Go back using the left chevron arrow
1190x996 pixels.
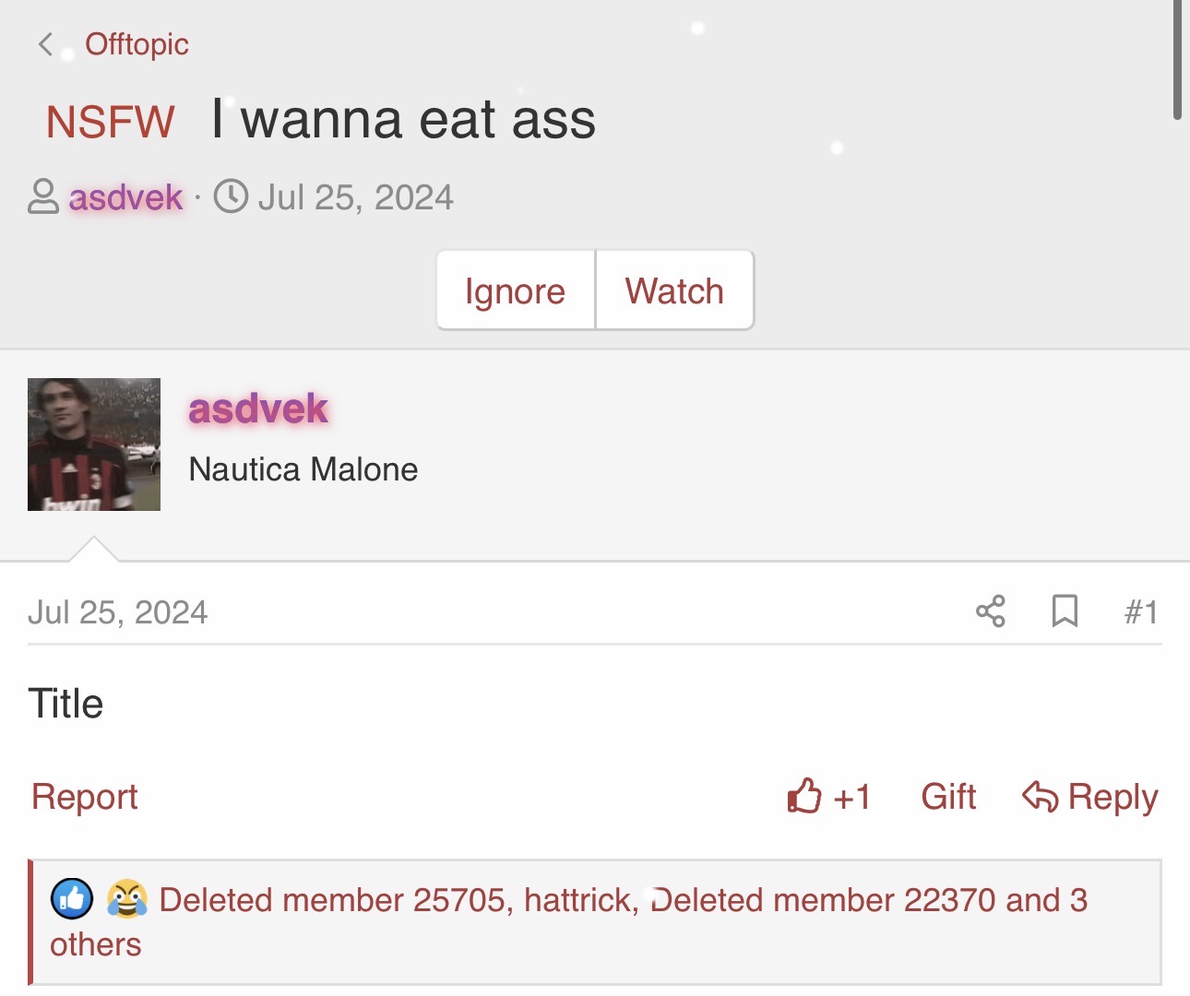(45, 43)
